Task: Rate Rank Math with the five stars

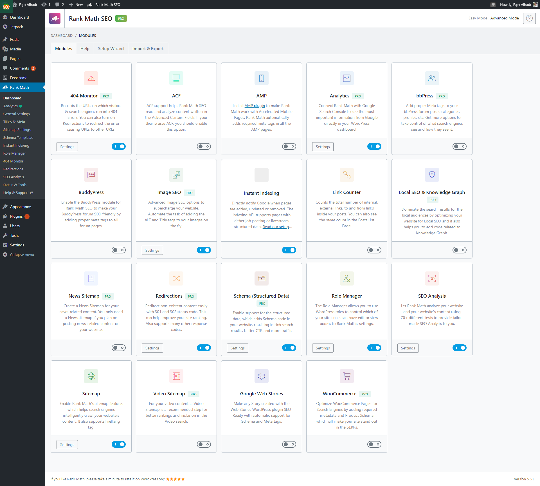Action: [x=175, y=479]
